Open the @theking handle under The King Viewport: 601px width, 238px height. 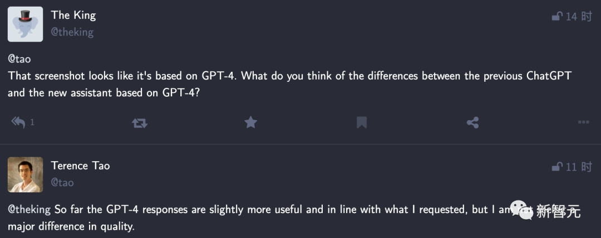[x=72, y=32]
